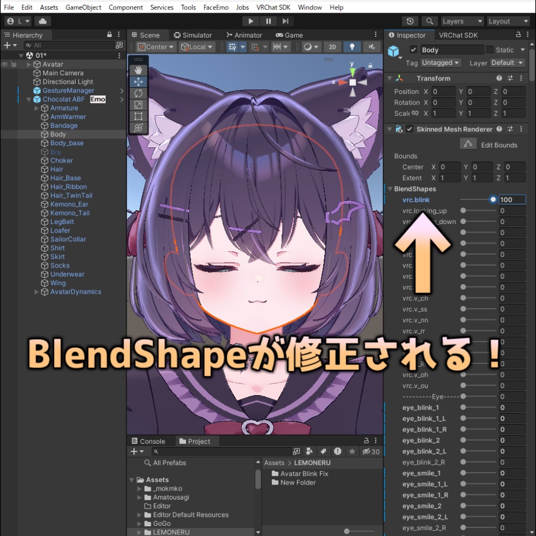This screenshot has width=536, height=536.
Task: Open the Layout dropdown
Action: (507, 21)
